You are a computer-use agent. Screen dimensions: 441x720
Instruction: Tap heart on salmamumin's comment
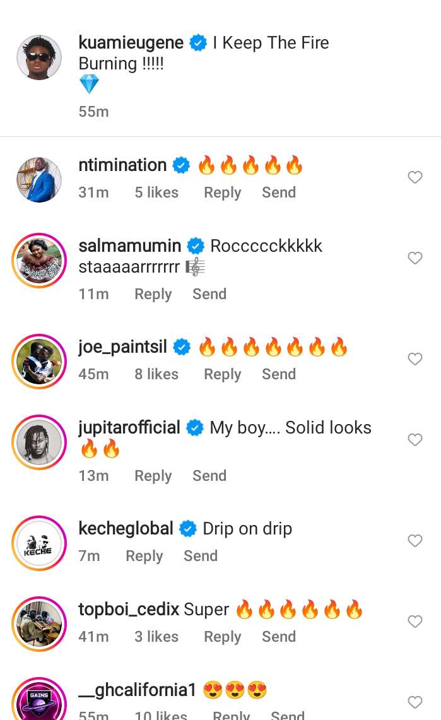[x=415, y=258]
